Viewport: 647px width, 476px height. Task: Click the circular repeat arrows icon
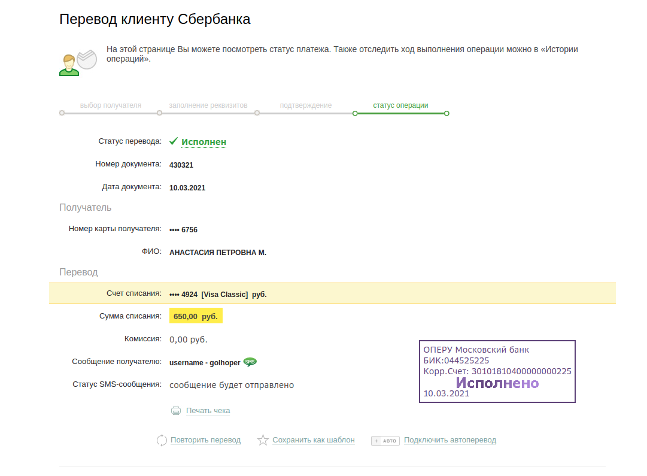coord(162,441)
